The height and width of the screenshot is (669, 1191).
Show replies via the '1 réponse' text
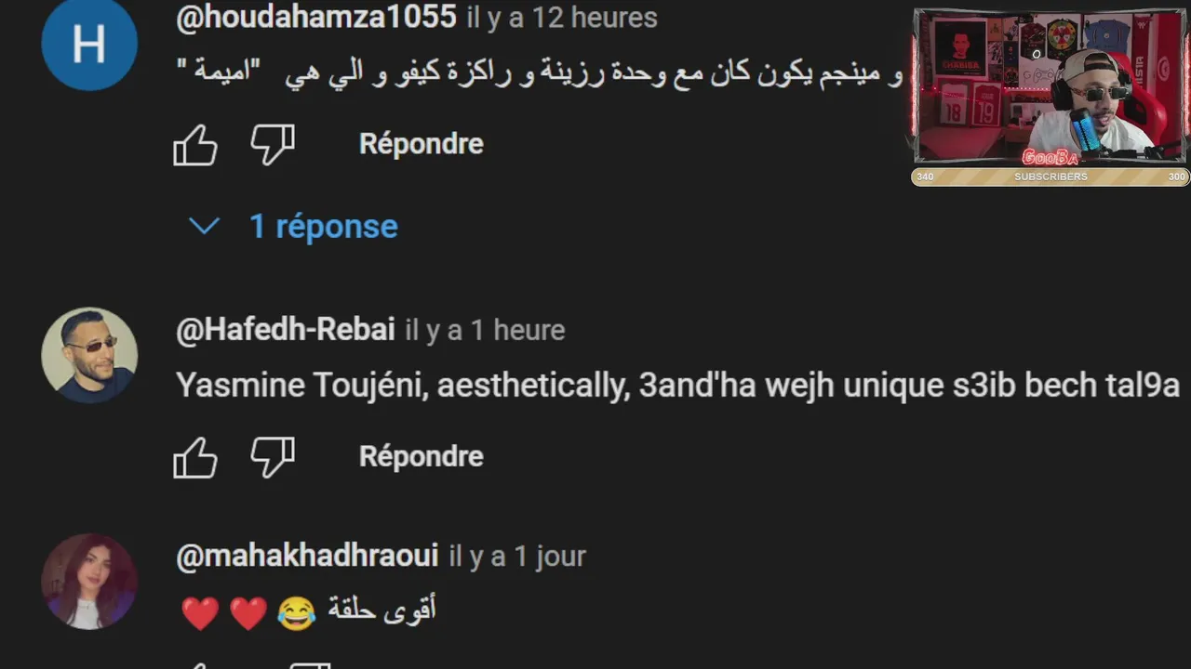(324, 226)
